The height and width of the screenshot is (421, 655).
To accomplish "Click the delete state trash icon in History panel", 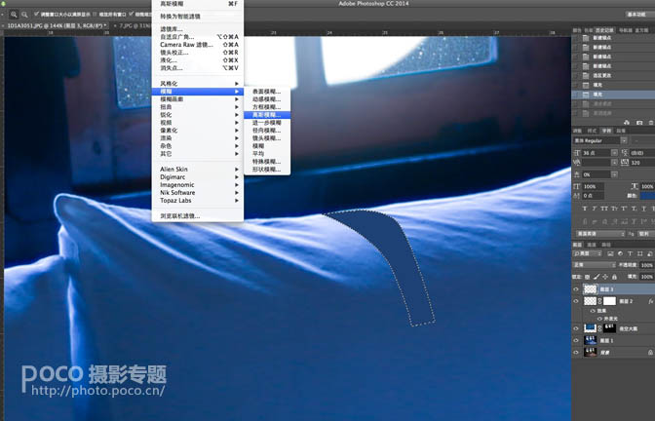I will click(x=651, y=123).
